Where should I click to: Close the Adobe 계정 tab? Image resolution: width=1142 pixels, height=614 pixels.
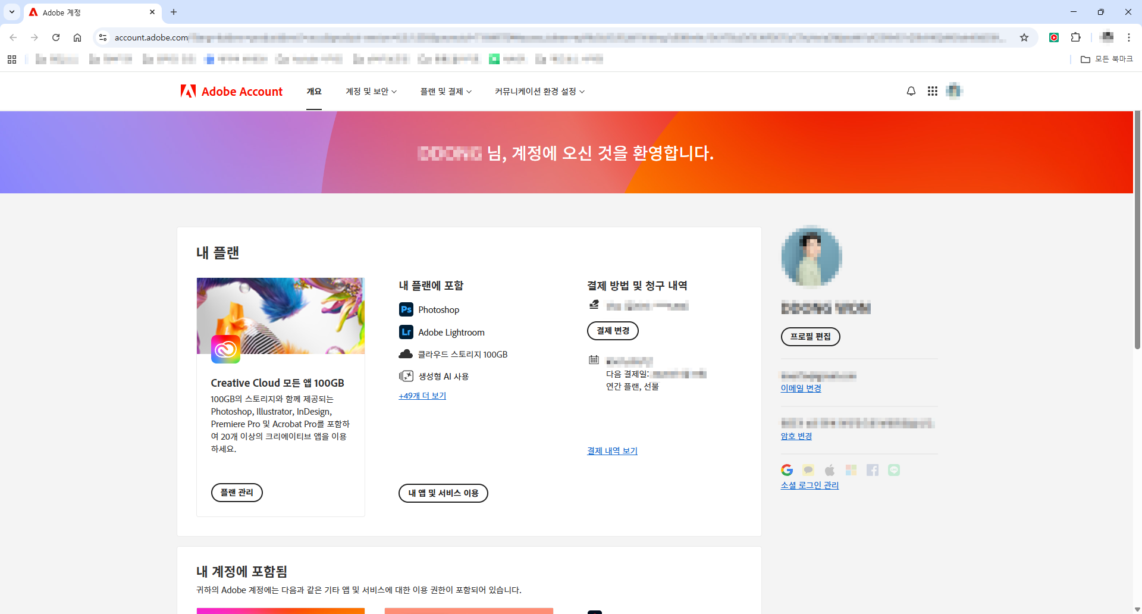click(152, 12)
